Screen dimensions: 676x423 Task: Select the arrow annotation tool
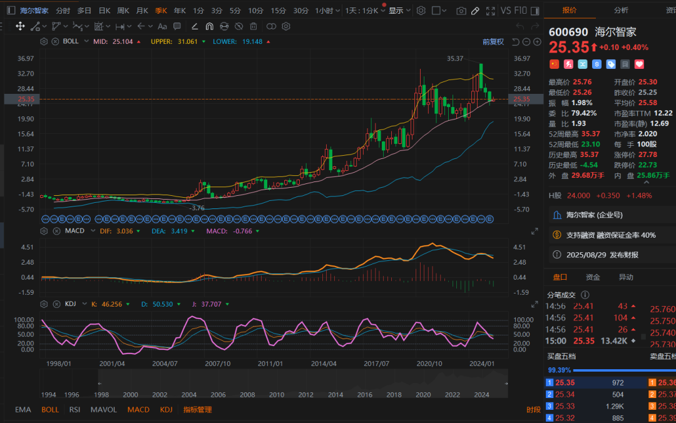pyautogui.click(x=141, y=26)
